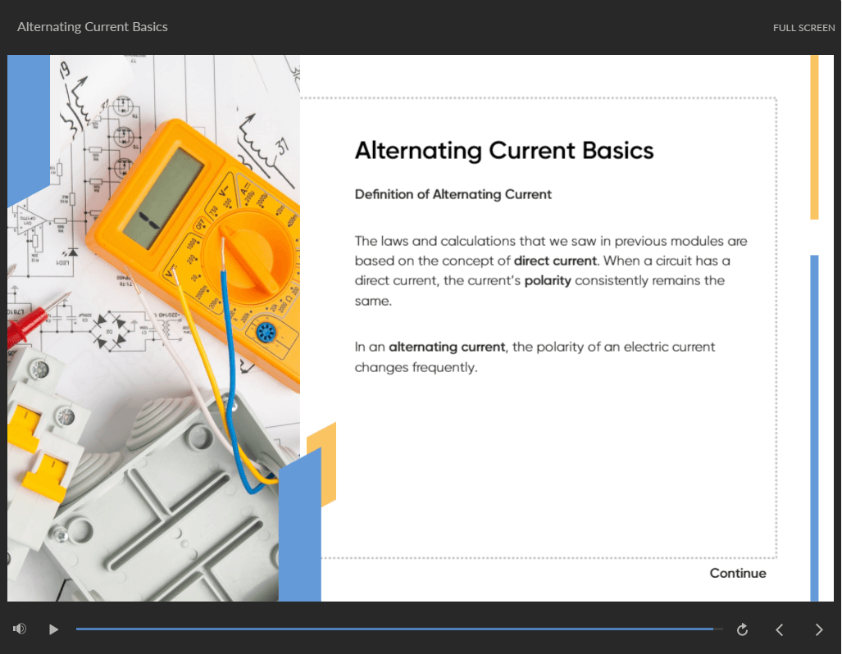Viewport: 842px width, 654px height.
Task: Select the Definition of Alternating Current heading
Action: click(453, 194)
